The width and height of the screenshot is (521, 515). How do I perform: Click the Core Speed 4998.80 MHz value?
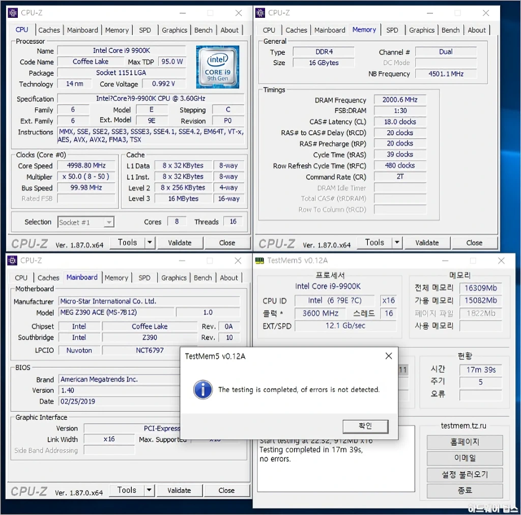pyautogui.click(x=86, y=165)
